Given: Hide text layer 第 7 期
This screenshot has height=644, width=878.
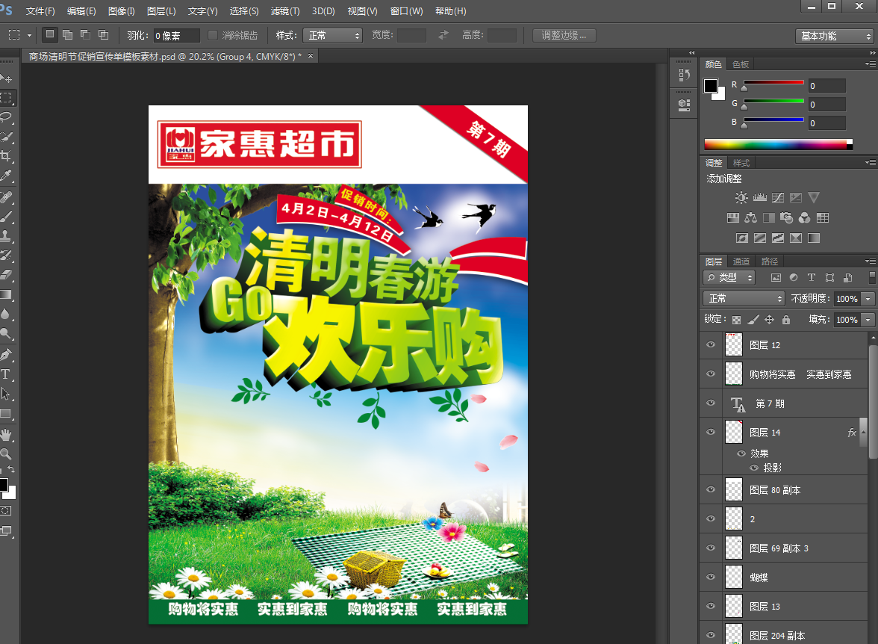Looking at the screenshot, I should 711,403.
